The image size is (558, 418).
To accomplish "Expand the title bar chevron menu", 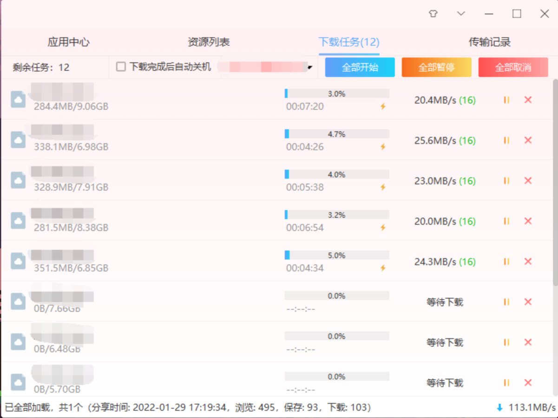I will [461, 14].
